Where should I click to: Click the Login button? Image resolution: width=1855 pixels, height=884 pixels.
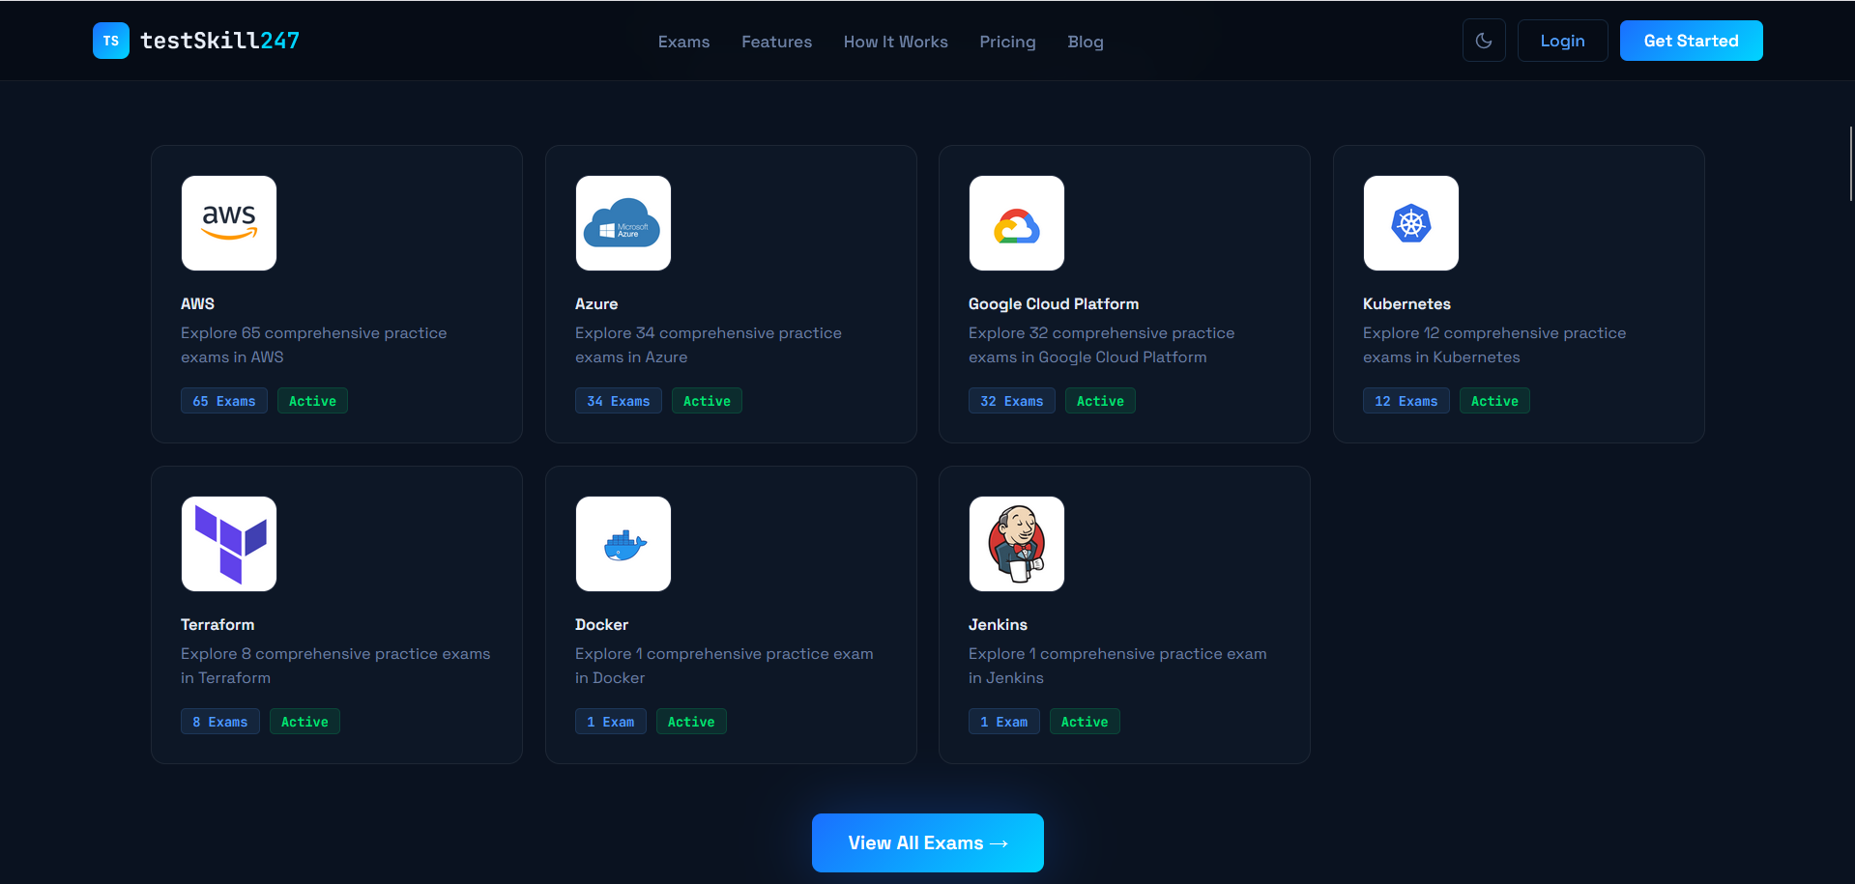(1561, 40)
